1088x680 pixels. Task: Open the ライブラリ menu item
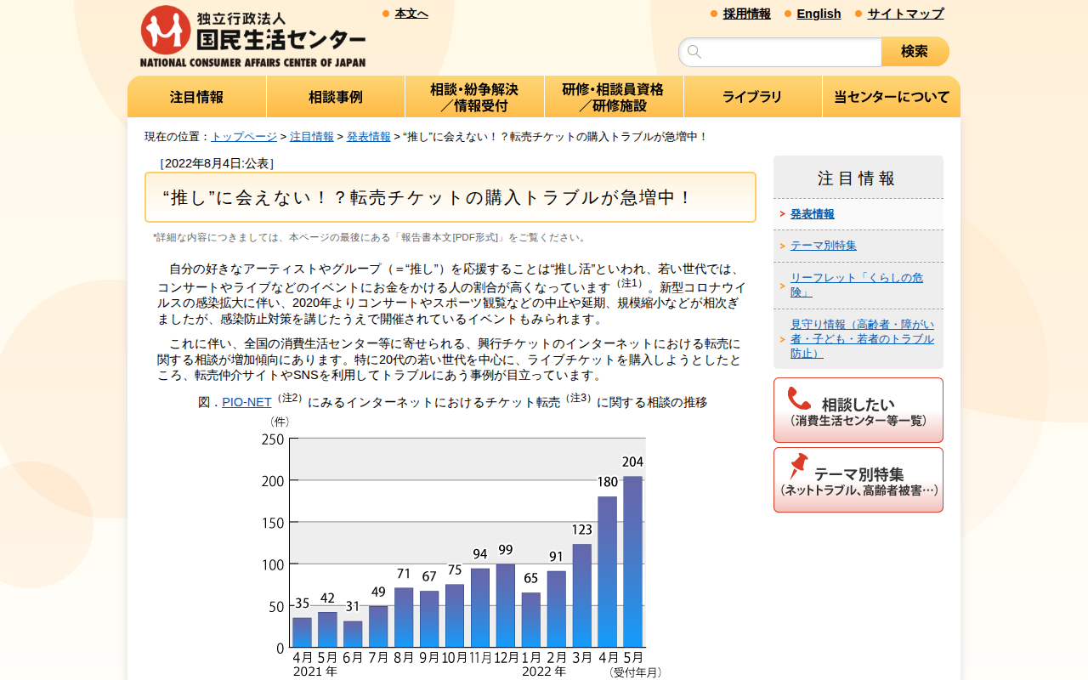coord(752,96)
